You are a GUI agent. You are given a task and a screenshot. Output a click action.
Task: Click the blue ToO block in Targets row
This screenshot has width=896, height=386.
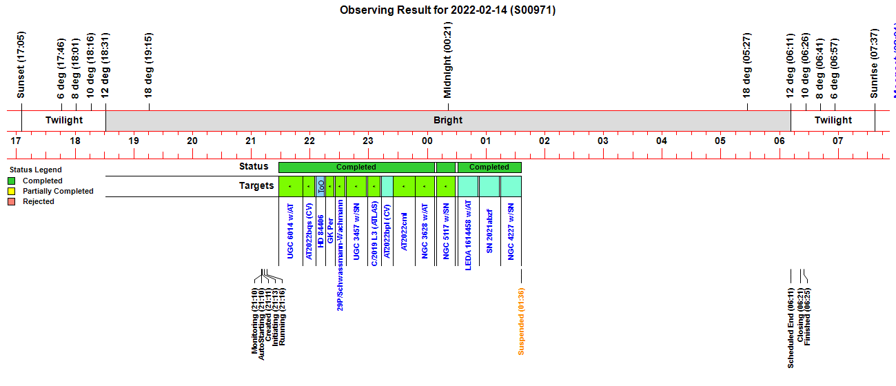320,186
